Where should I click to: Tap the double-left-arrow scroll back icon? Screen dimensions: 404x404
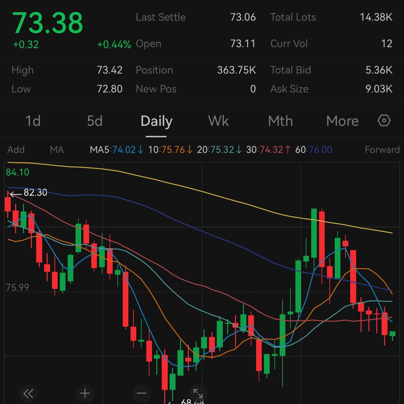(28, 393)
